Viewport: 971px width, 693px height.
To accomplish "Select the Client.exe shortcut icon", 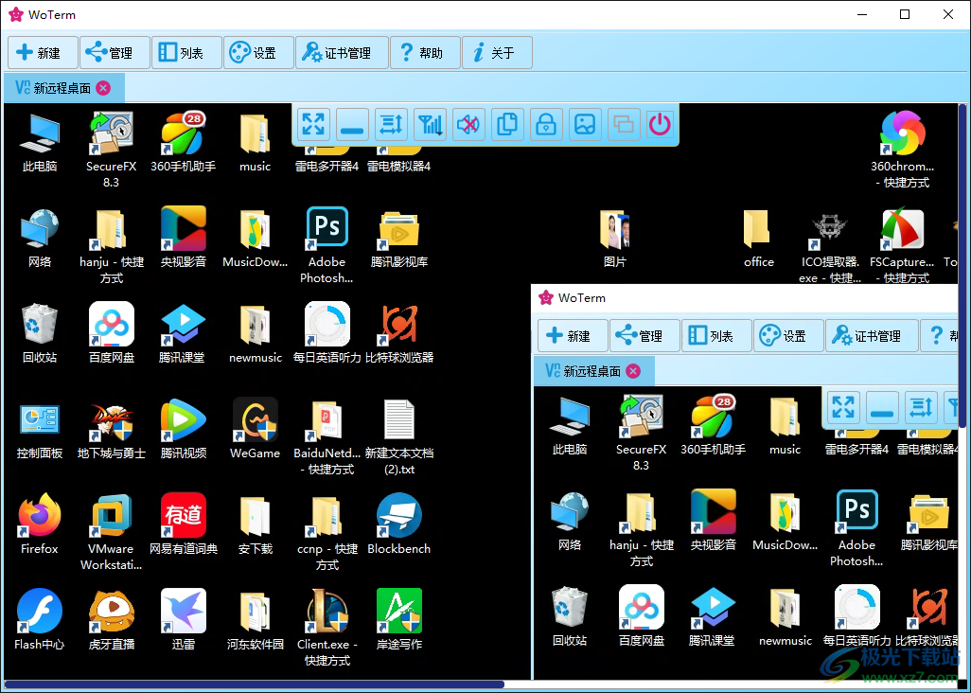I will click(327, 627).
